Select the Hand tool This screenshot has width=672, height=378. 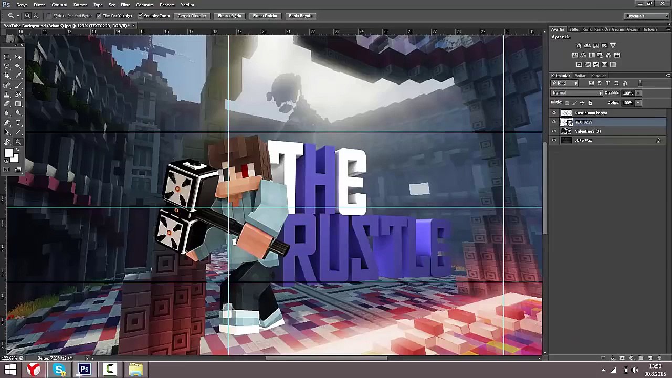(x=7, y=142)
